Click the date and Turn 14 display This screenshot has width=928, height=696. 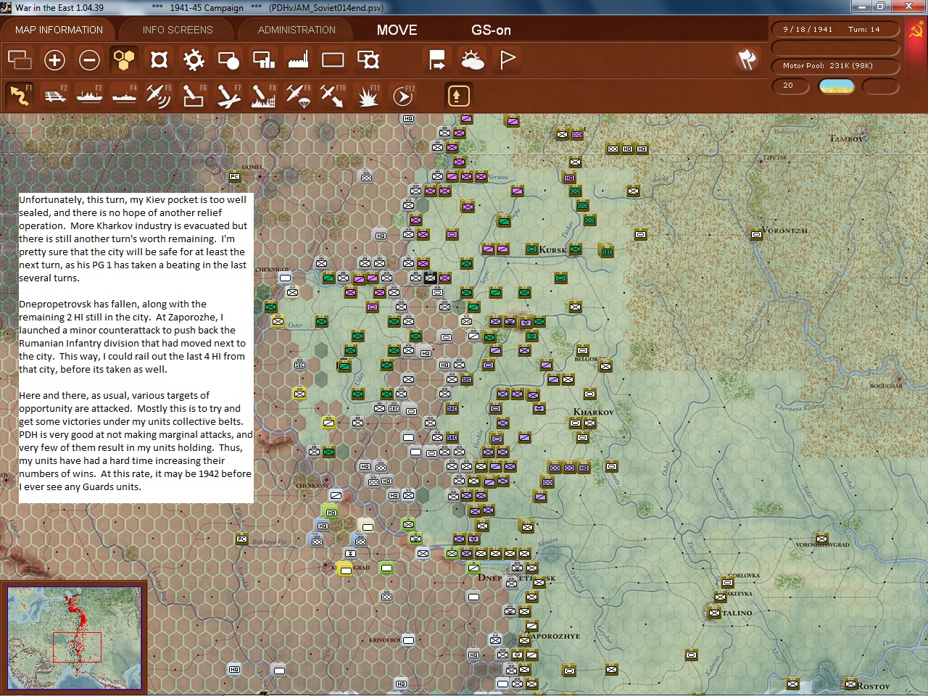pos(834,30)
